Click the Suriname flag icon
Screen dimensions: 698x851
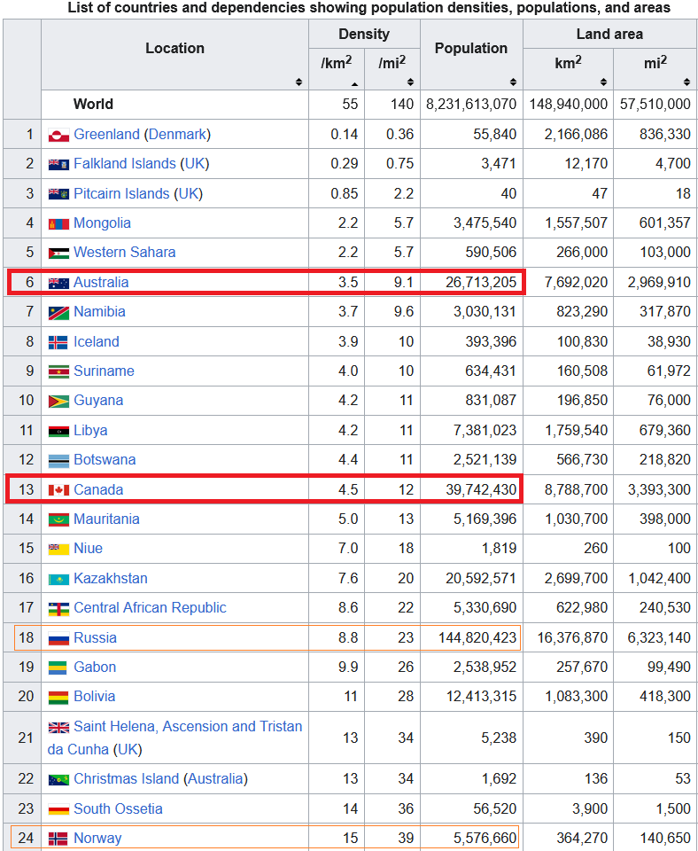click(x=58, y=371)
